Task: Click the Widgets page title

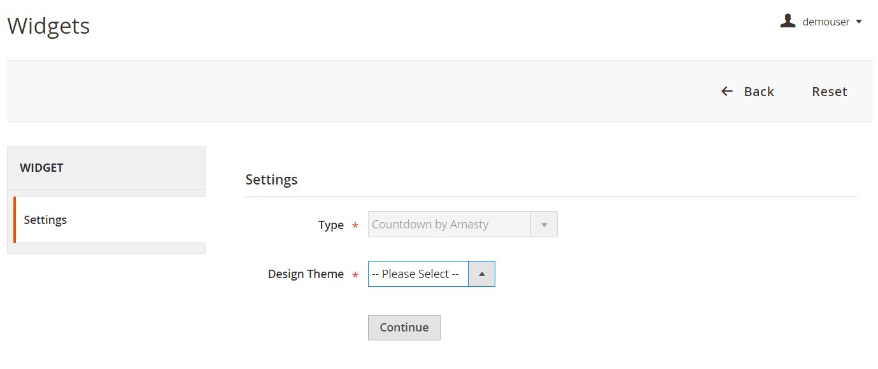Action: 48,26
